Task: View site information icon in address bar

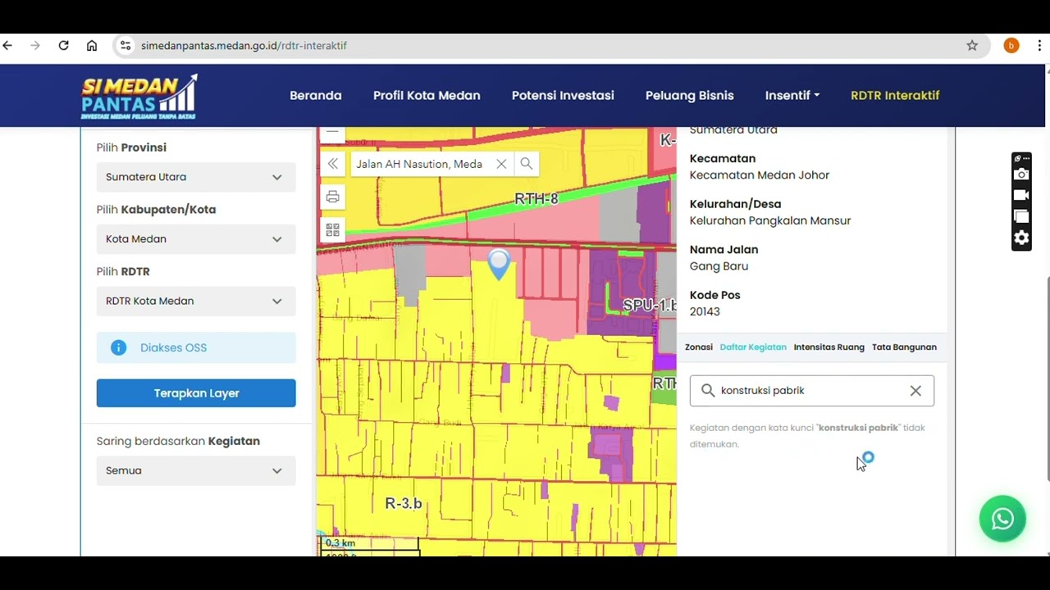Action: coord(126,46)
